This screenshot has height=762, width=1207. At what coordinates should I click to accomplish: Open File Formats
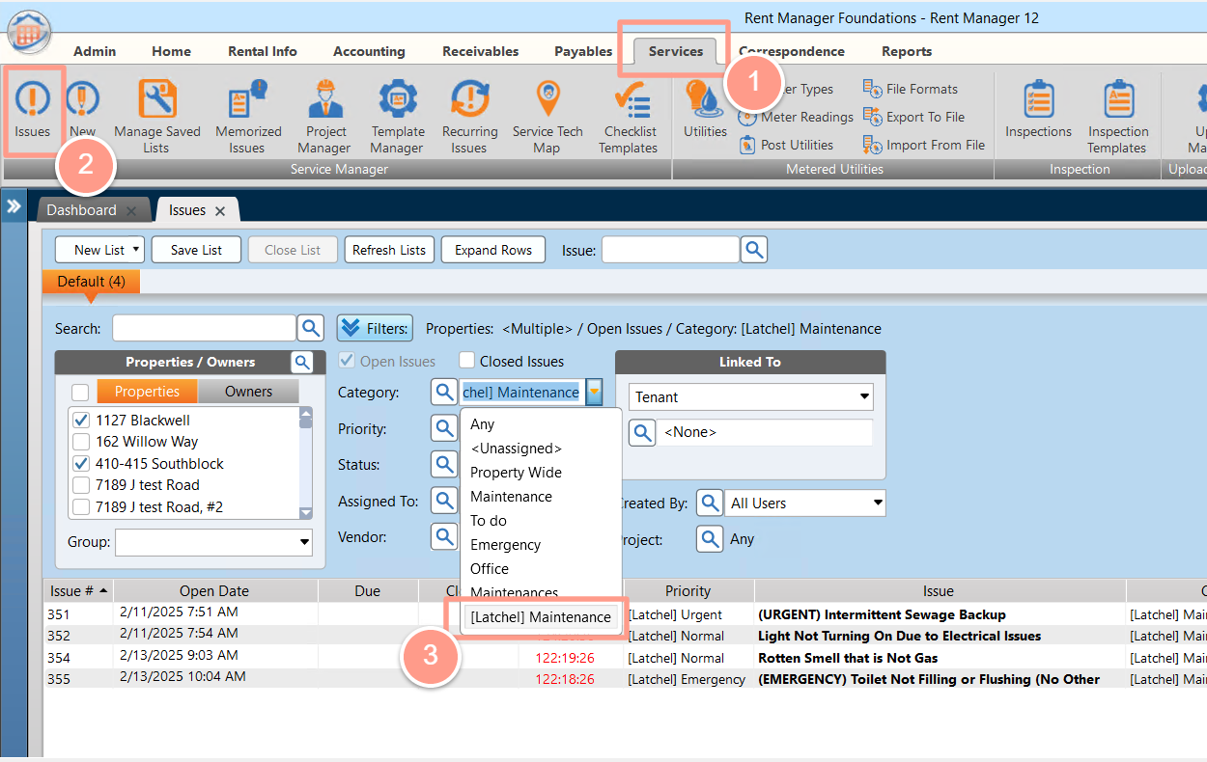[x=911, y=89]
